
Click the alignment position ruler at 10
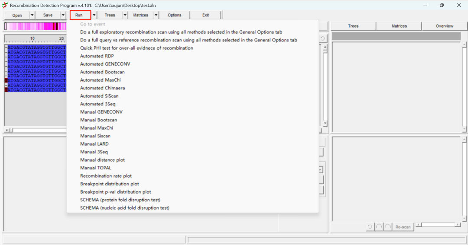pos(32,38)
